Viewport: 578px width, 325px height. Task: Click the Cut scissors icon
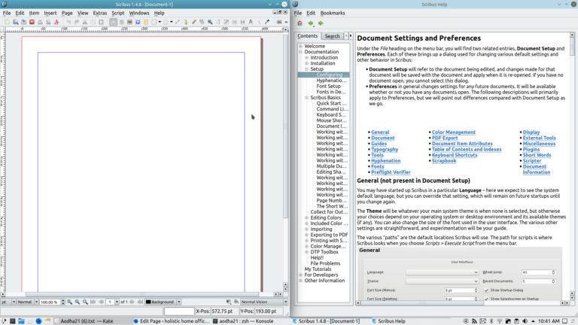(x=84, y=22)
